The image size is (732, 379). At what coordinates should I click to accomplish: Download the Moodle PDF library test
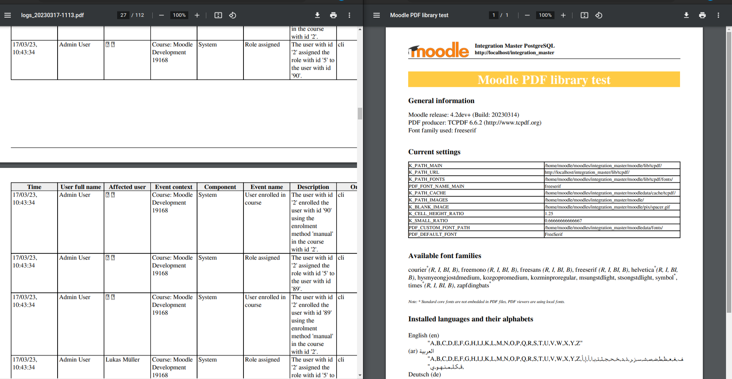pyautogui.click(x=686, y=15)
